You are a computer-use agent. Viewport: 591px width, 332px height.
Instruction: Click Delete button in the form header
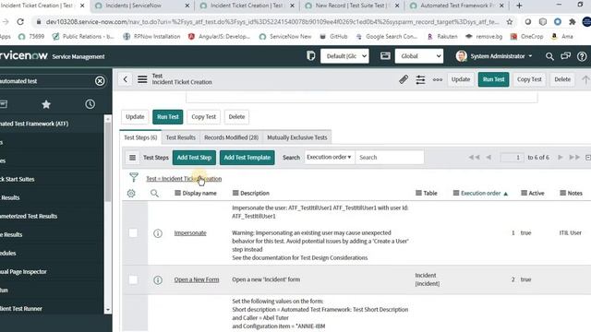[562, 79]
